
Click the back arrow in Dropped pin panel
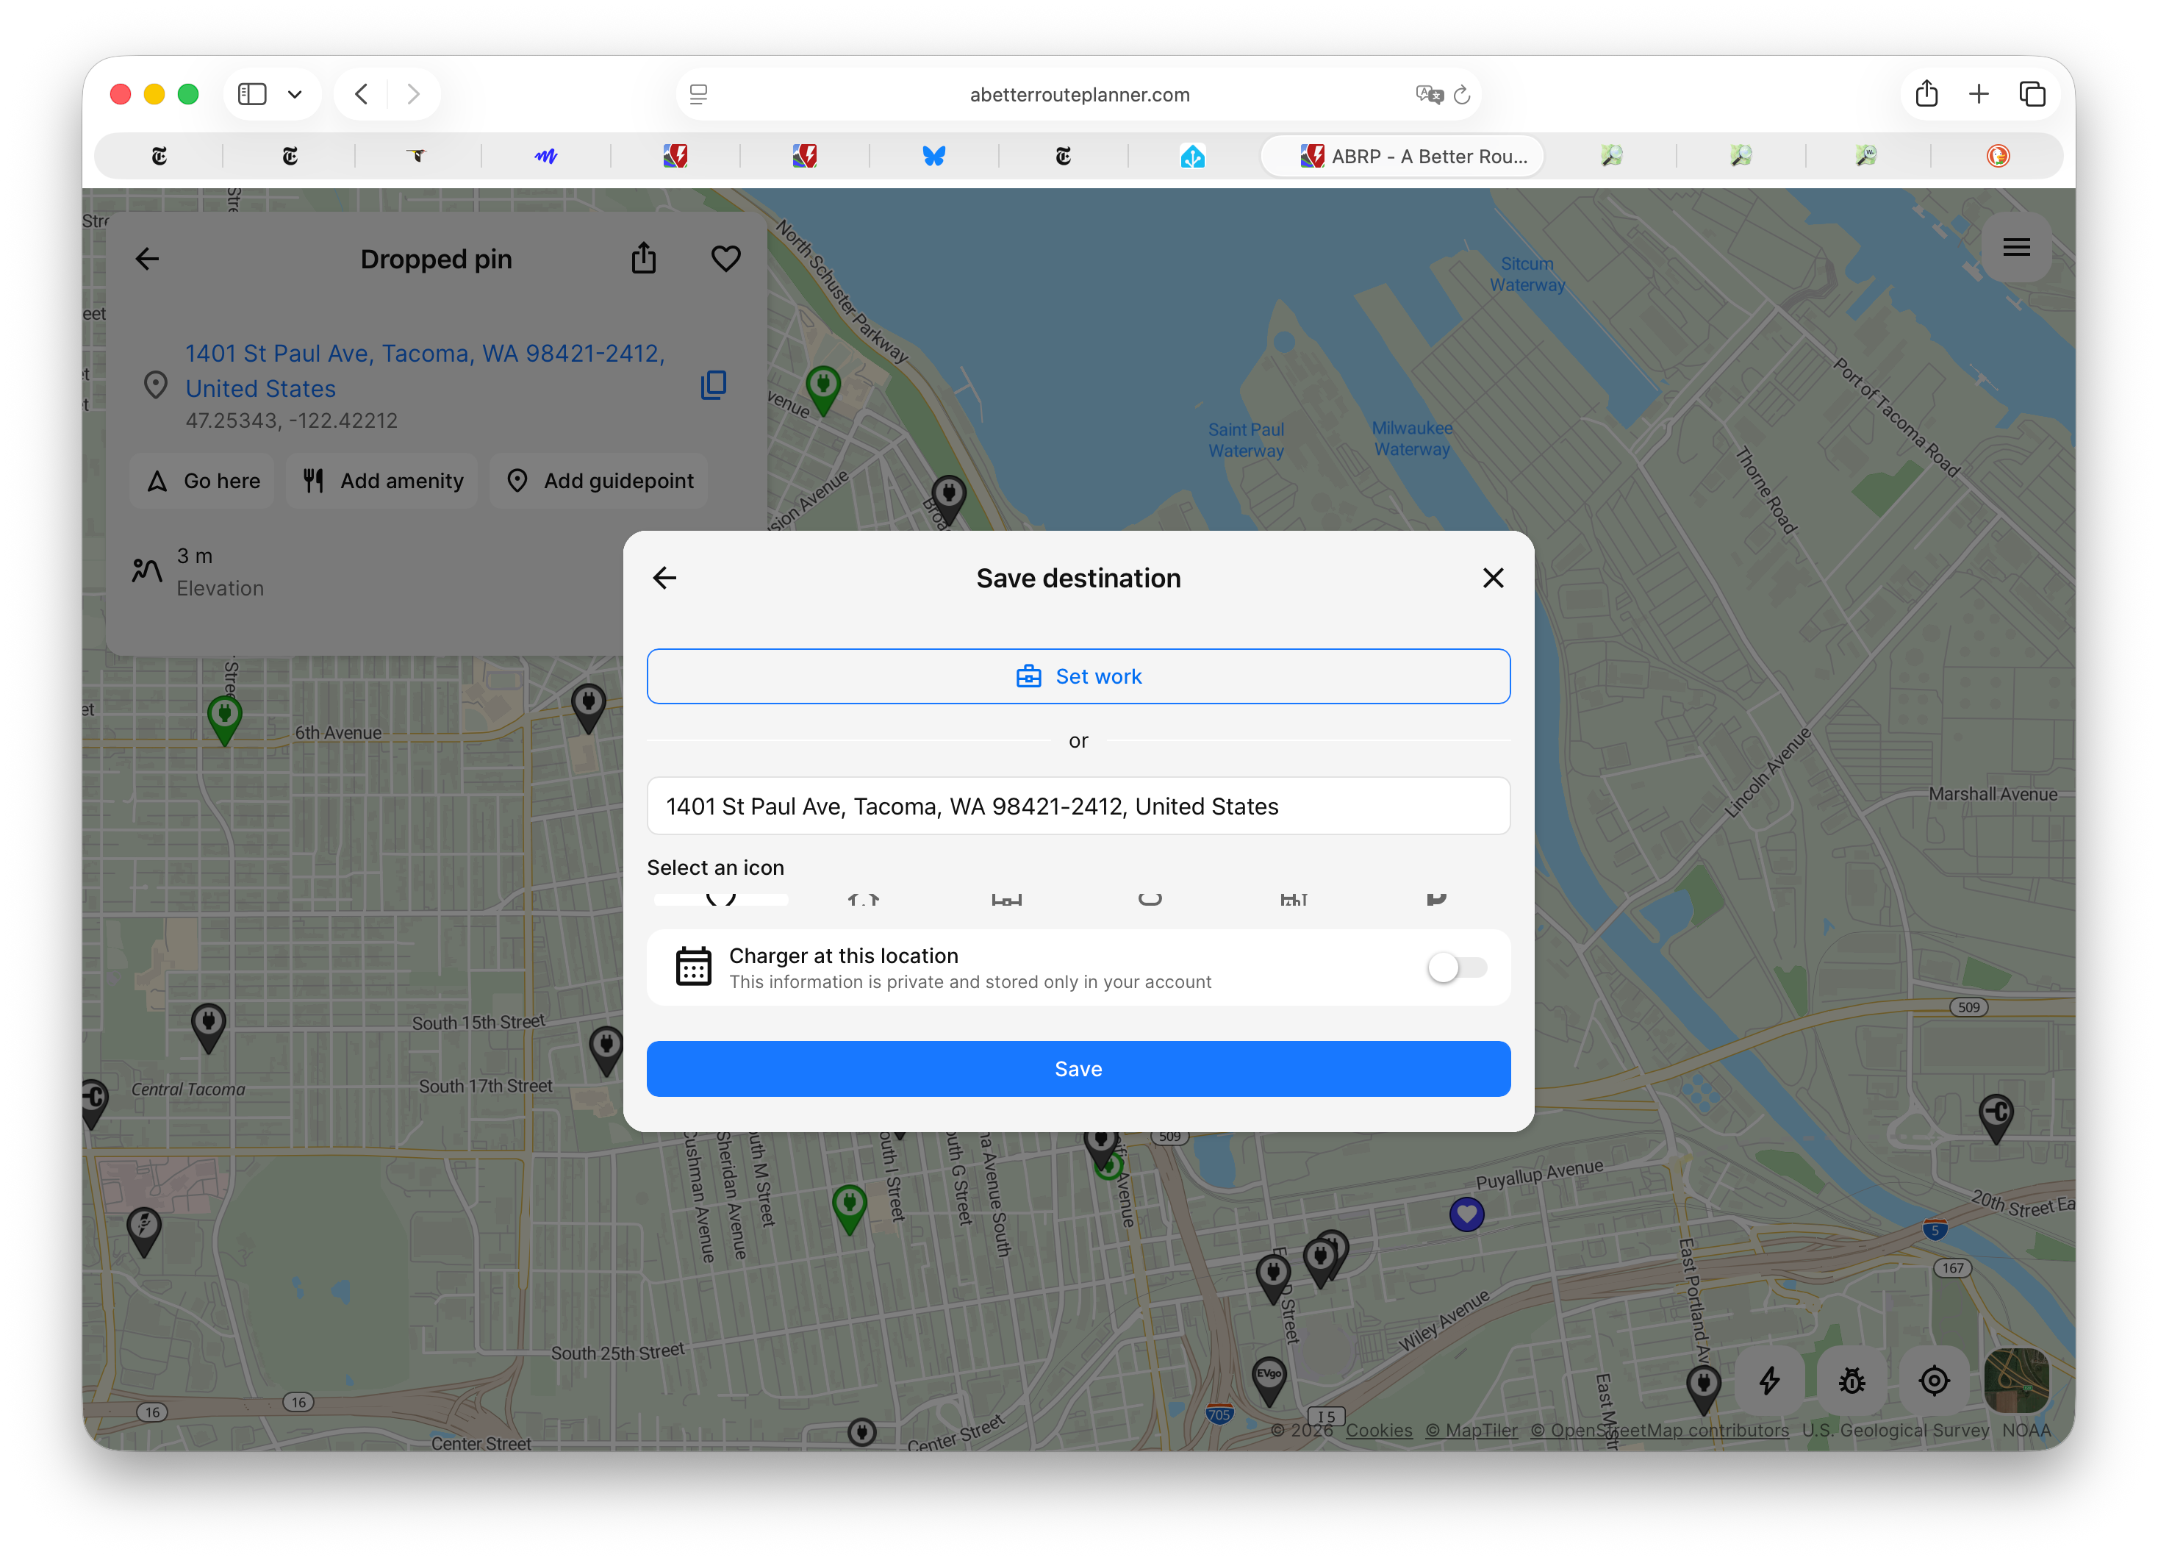tap(148, 259)
